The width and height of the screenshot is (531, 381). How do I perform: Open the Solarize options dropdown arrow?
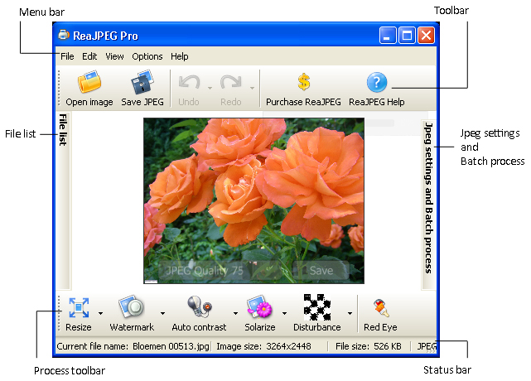click(x=284, y=313)
